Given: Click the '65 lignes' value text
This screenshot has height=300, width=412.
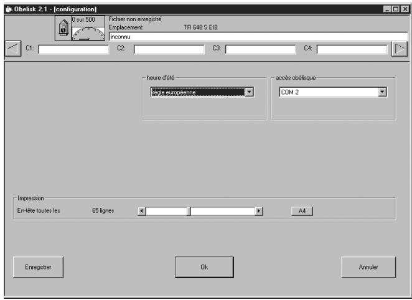Looking at the screenshot, I should click(x=103, y=210).
